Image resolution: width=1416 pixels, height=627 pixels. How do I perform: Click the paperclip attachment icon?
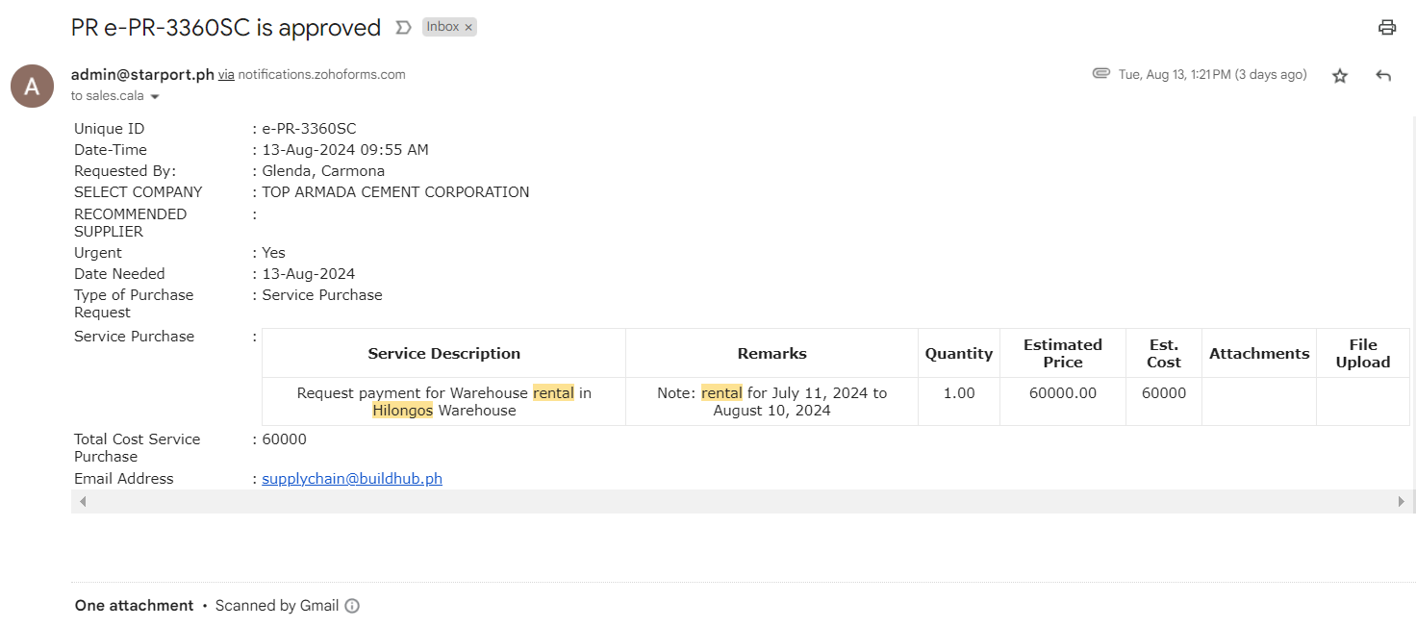click(x=1101, y=74)
